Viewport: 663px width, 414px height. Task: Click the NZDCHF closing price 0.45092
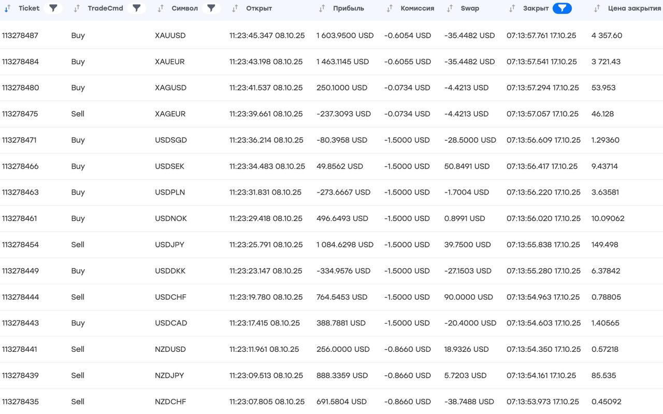coord(606,402)
